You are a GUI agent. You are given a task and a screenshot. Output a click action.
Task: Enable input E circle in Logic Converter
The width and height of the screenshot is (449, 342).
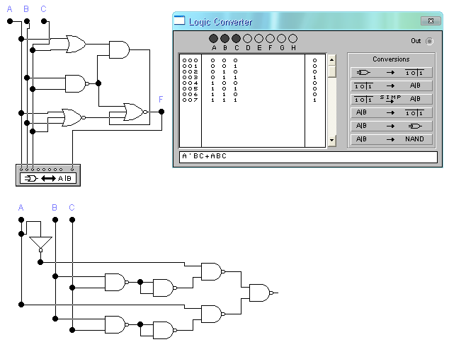[258, 39]
